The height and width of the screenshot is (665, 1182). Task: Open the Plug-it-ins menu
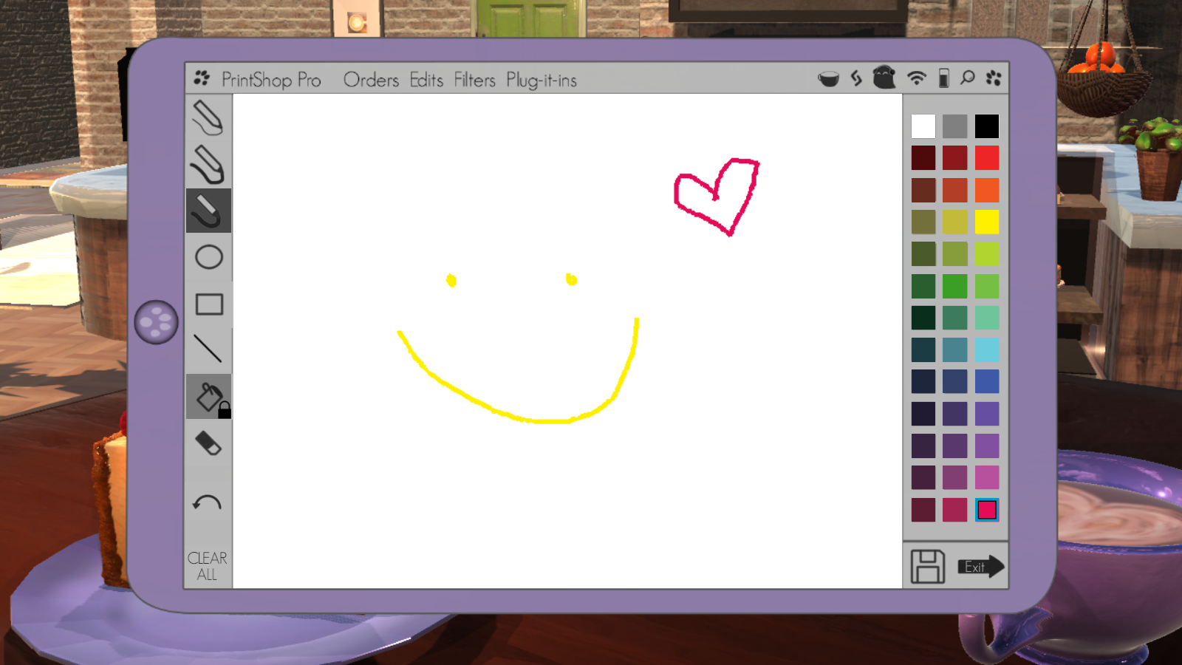[x=541, y=80]
